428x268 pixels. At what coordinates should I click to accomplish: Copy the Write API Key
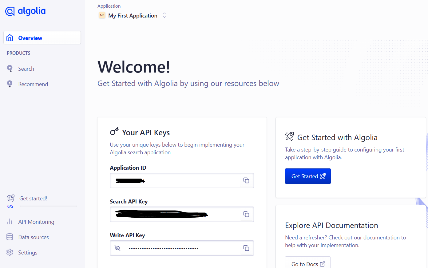click(246, 248)
